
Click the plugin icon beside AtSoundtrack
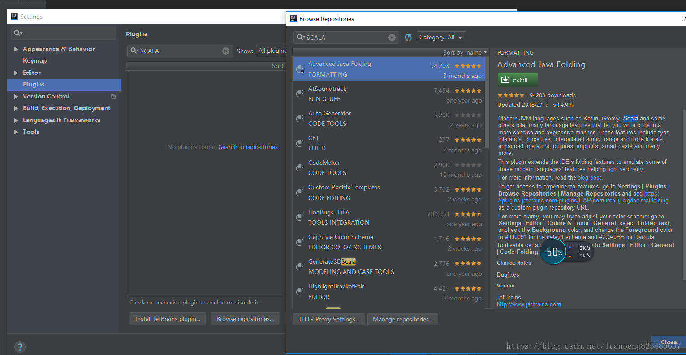click(x=300, y=94)
